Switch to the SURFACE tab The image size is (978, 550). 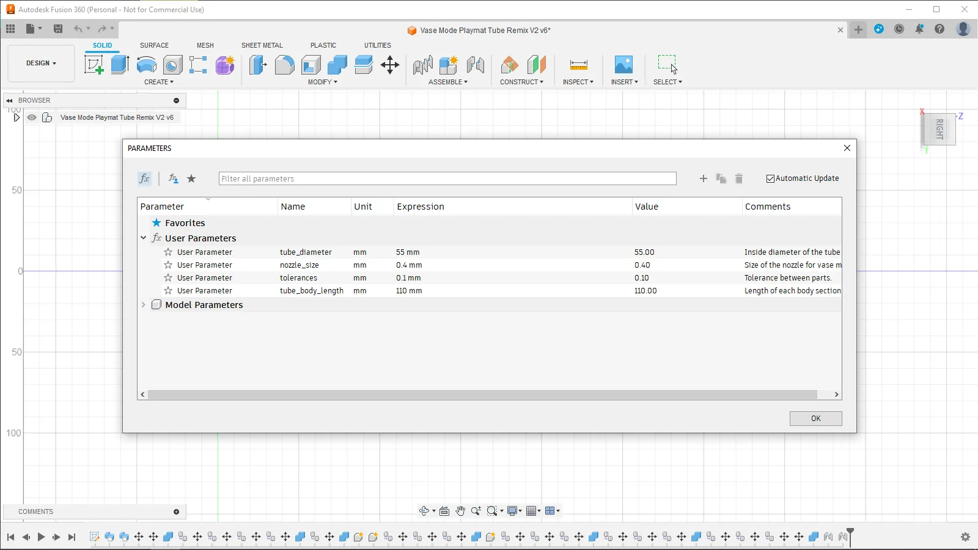click(x=154, y=45)
